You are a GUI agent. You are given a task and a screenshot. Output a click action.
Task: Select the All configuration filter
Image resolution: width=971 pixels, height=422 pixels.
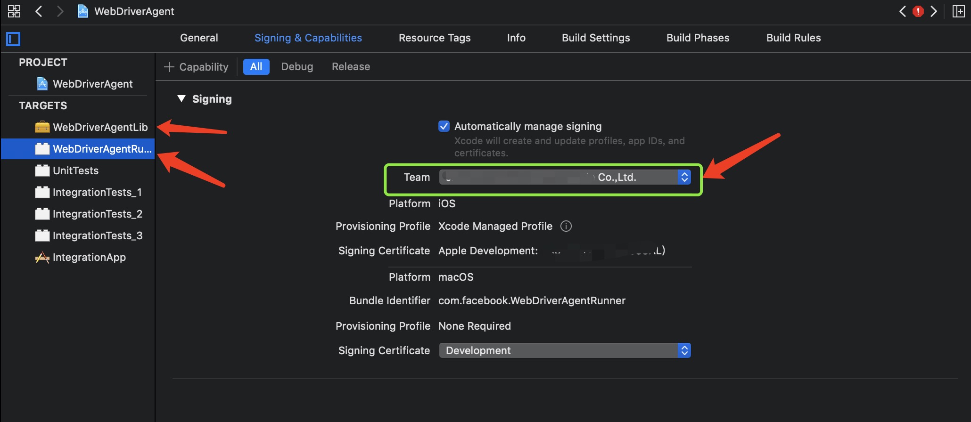click(256, 67)
